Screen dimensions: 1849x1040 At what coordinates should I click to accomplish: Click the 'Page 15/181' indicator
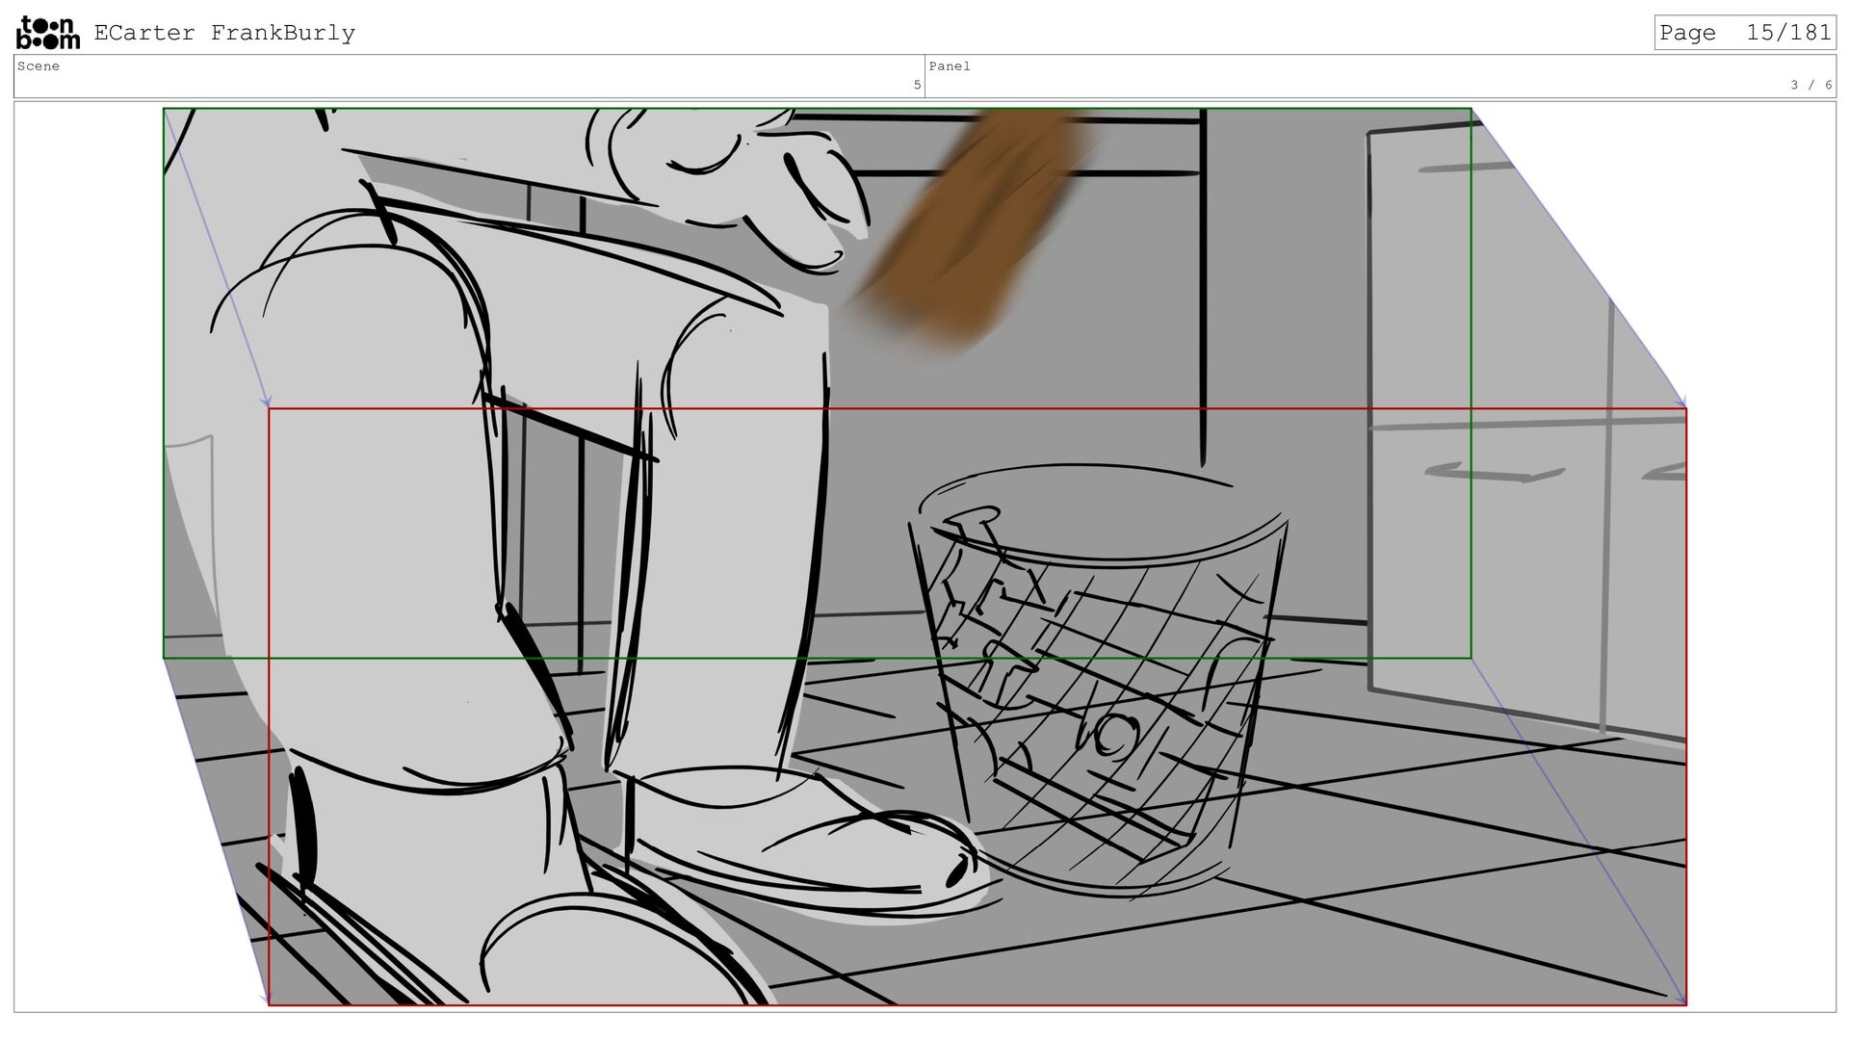tap(1745, 33)
